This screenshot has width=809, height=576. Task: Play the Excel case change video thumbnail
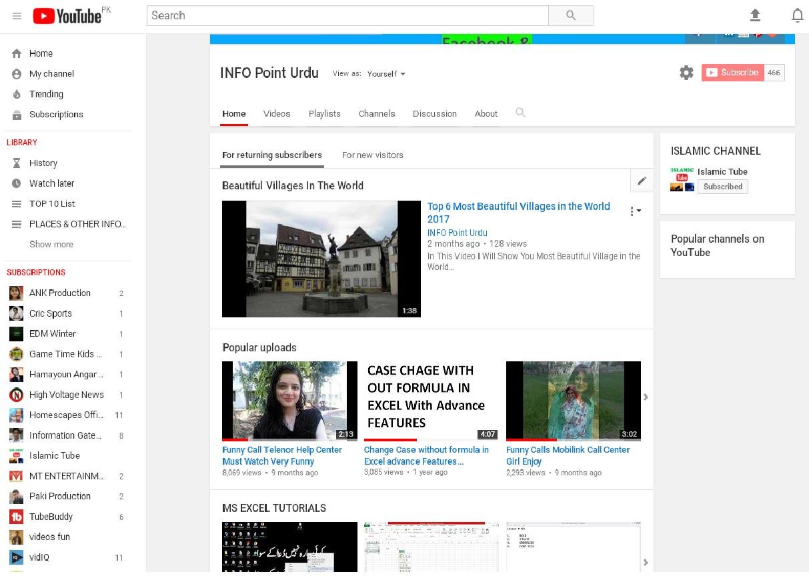click(431, 401)
